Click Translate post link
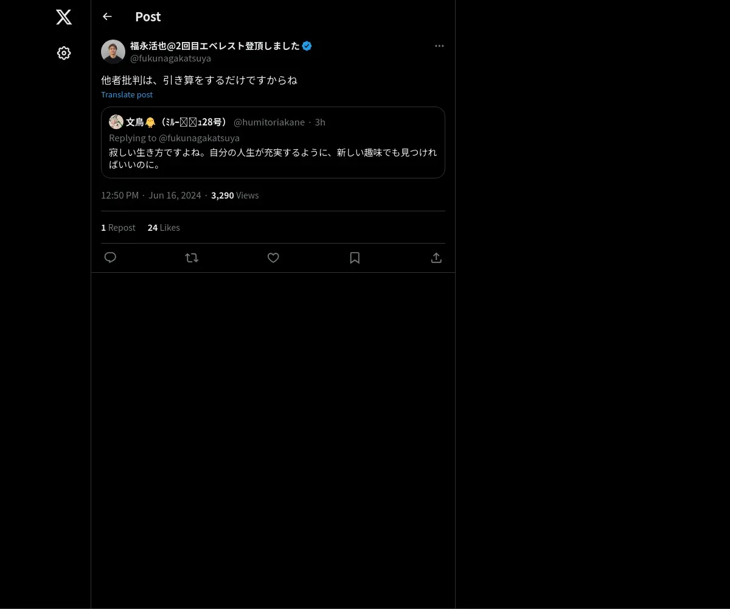 127,94
